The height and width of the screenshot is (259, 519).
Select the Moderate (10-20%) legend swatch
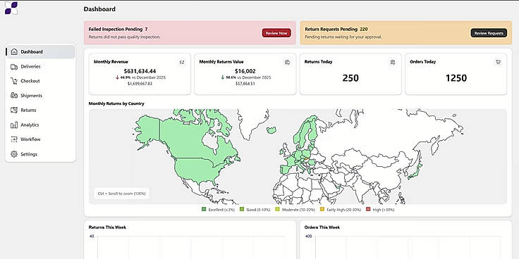pyautogui.click(x=277, y=210)
